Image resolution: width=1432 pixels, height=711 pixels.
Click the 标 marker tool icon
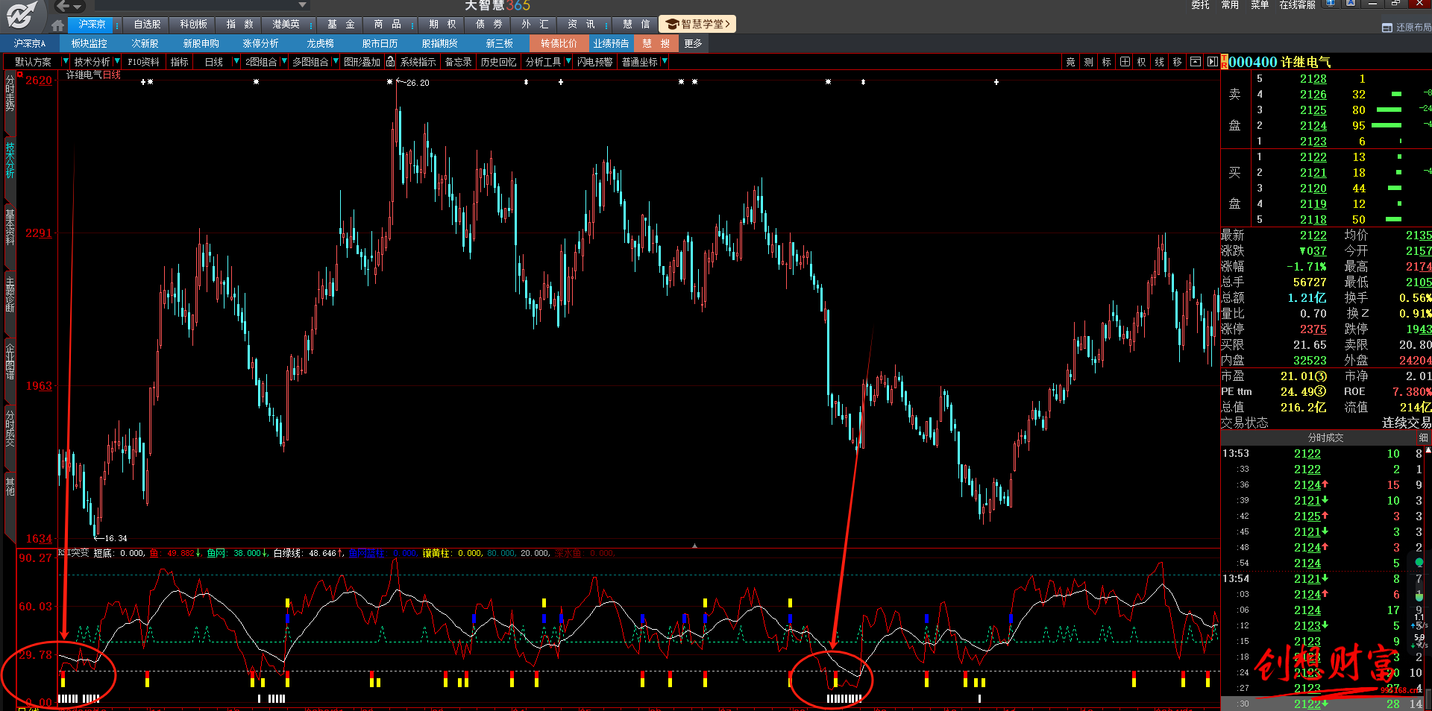tap(1106, 62)
